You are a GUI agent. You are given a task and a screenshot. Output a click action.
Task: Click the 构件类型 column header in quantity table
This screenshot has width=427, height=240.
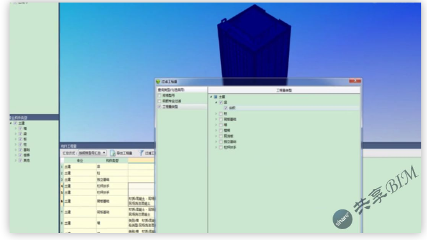click(x=112, y=160)
